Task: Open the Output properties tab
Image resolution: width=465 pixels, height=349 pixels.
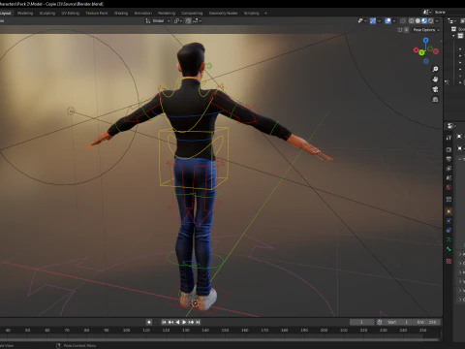Action: (x=449, y=159)
